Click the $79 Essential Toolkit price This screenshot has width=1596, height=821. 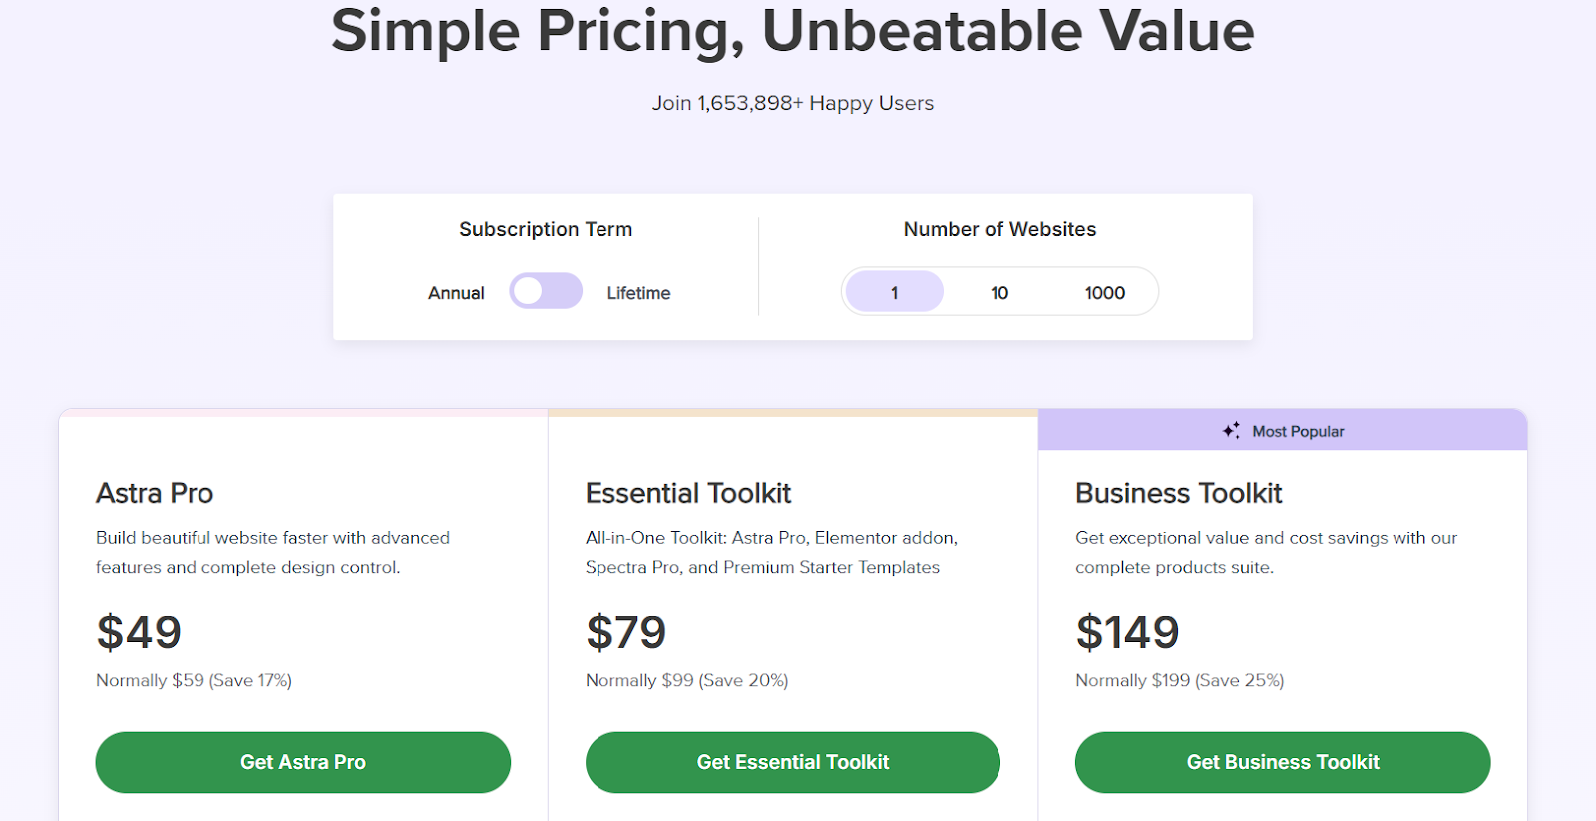tap(625, 632)
